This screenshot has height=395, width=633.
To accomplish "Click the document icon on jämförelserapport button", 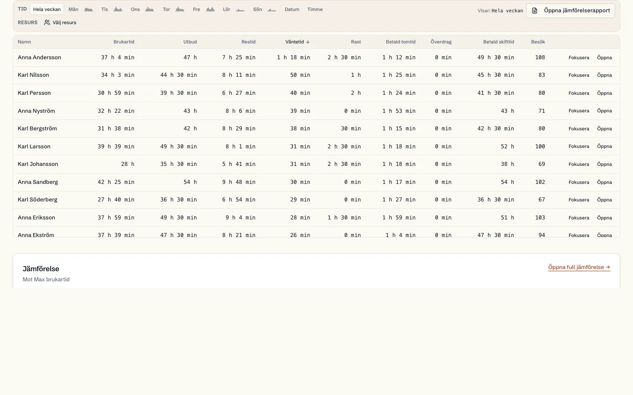I will (535, 11).
